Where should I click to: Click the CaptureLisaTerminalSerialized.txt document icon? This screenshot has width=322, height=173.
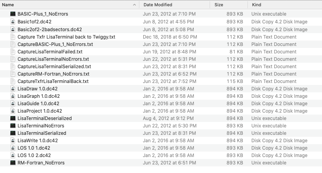(13, 66)
